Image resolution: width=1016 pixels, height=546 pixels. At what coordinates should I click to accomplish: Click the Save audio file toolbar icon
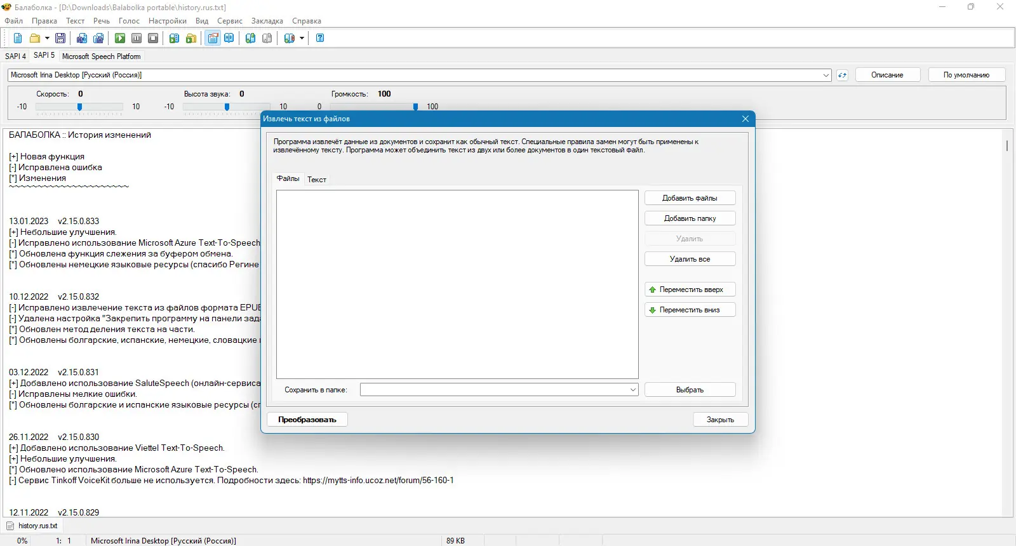click(82, 38)
